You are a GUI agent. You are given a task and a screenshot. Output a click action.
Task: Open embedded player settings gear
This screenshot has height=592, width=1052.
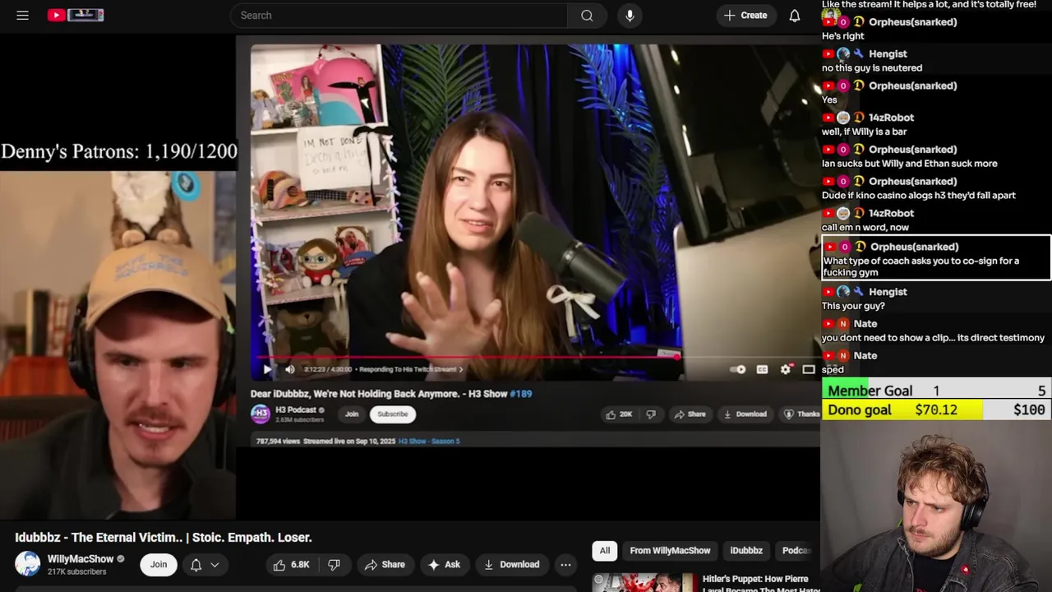786,370
